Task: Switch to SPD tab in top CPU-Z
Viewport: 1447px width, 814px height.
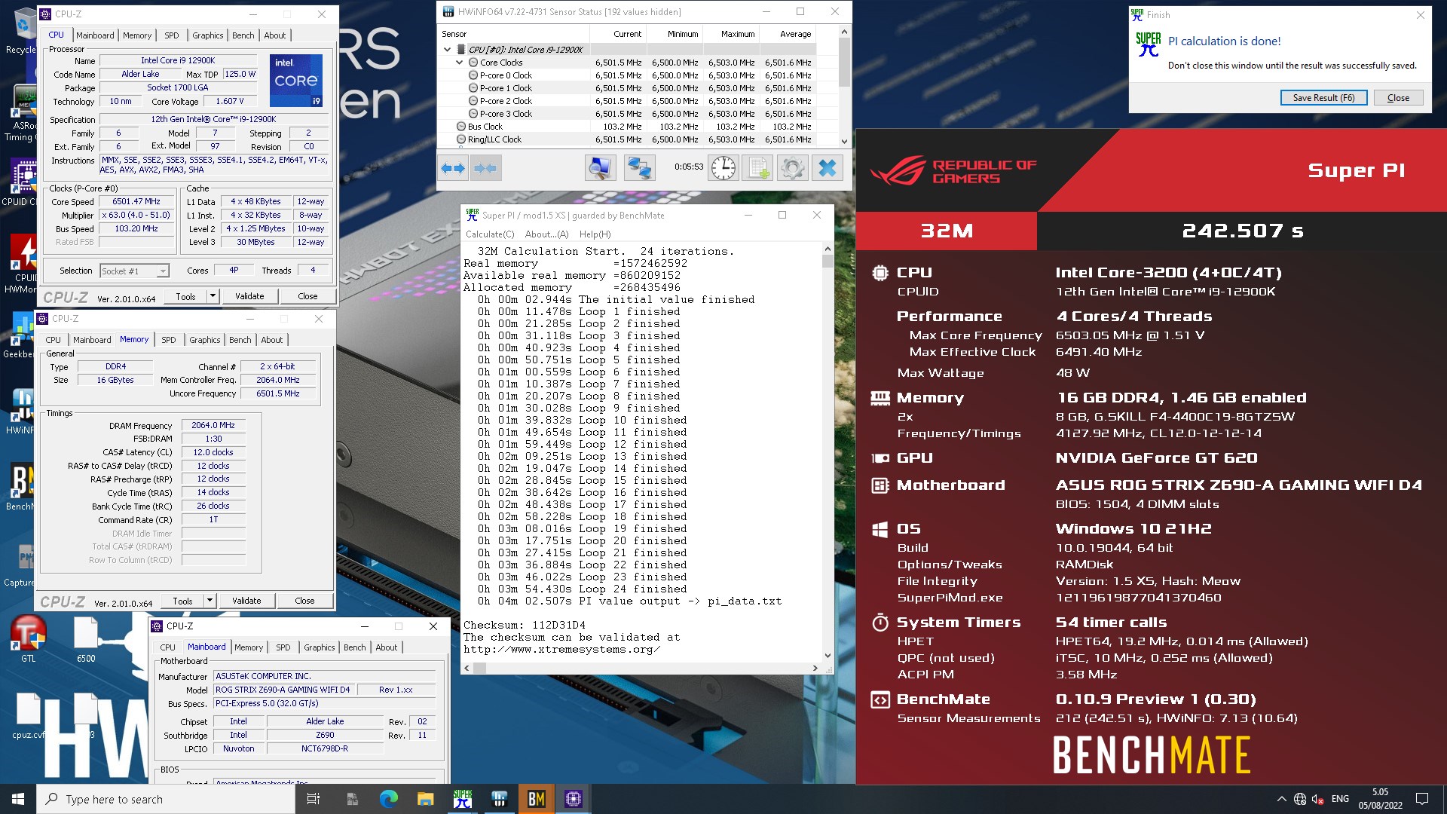Action: coord(172,35)
